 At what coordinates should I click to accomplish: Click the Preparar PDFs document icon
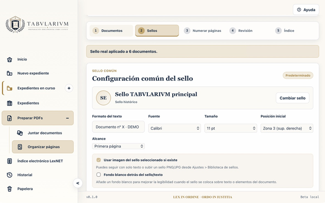pos(10,118)
